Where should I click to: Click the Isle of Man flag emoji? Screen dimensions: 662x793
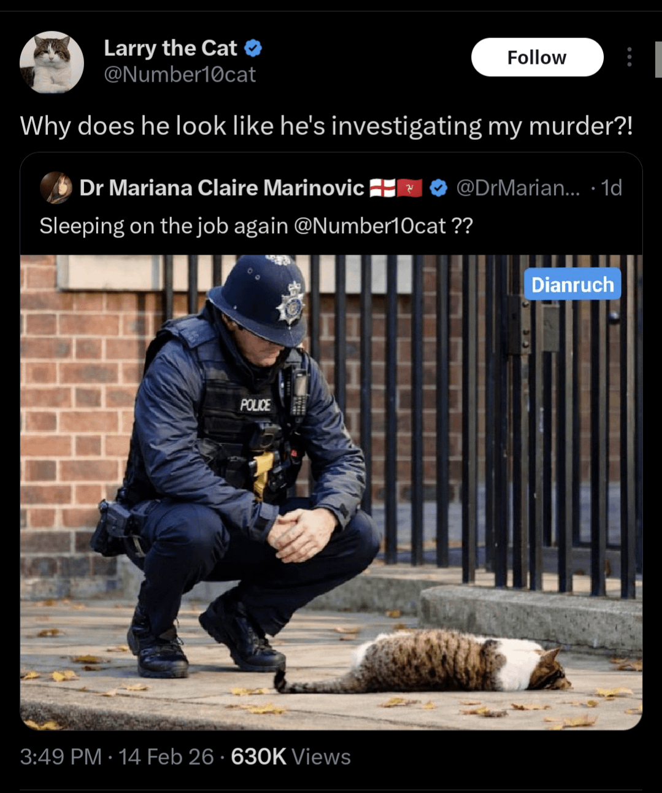click(409, 188)
